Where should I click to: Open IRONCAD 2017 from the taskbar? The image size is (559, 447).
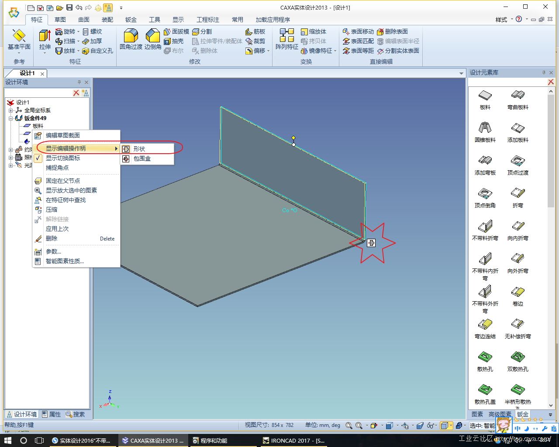[294, 440]
